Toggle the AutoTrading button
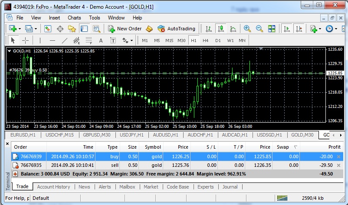Screen dimensions: 348x205 [x=176, y=29]
